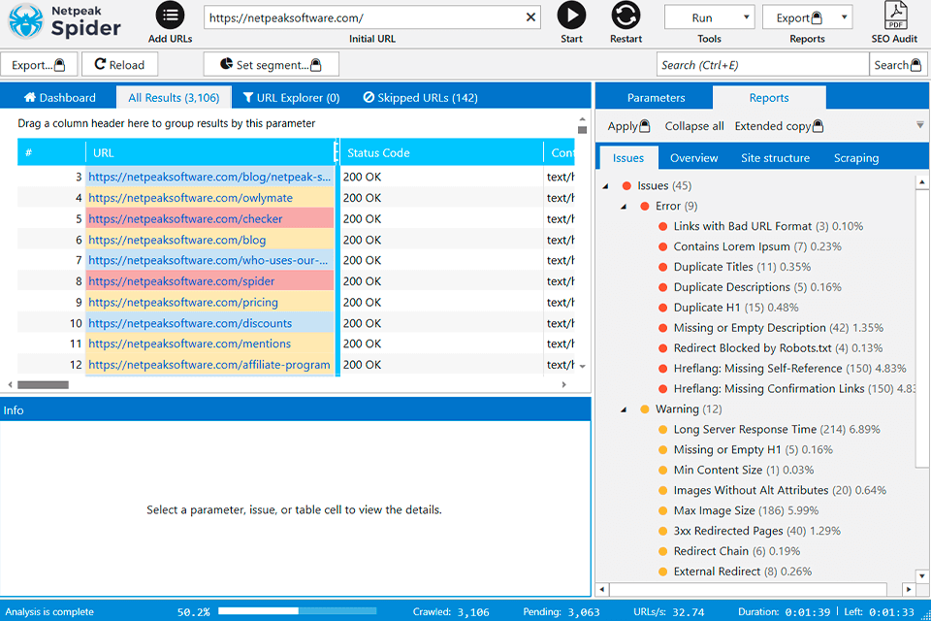Open the Add URLs list icon
The width and height of the screenshot is (931, 621).
pyautogui.click(x=170, y=16)
